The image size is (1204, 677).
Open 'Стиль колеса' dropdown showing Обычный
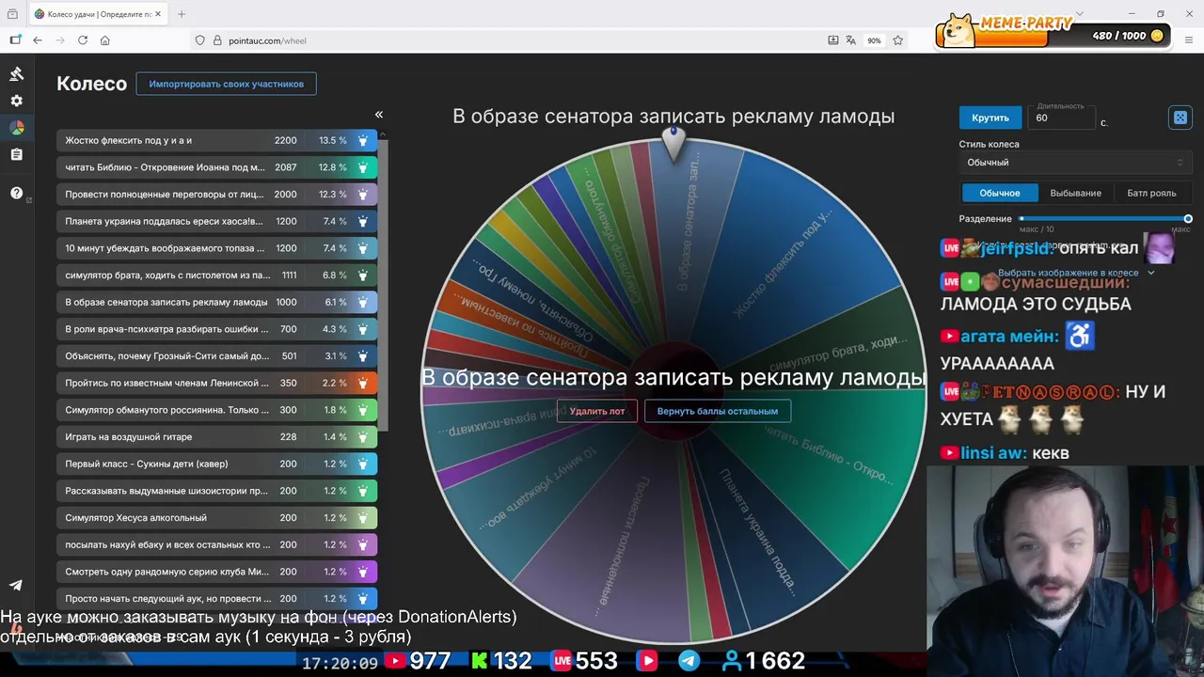pyautogui.click(x=1075, y=163)
